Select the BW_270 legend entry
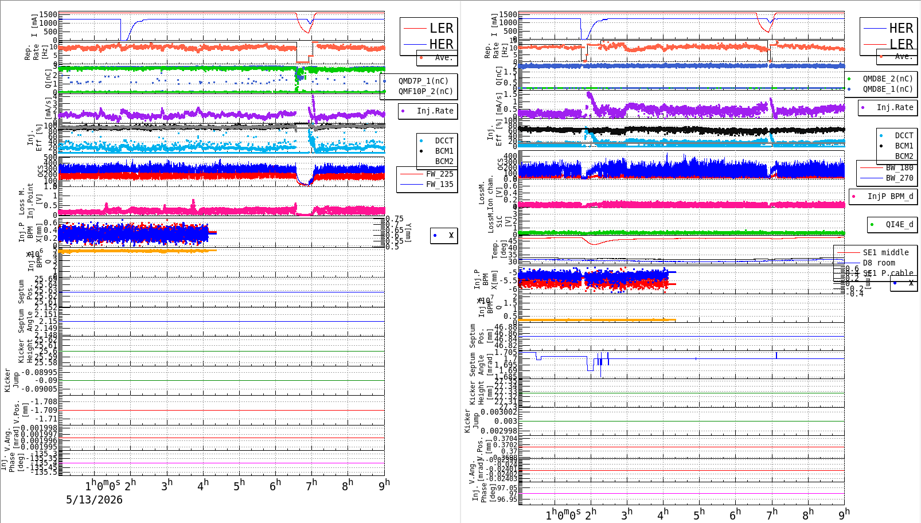 click(899, 178)
